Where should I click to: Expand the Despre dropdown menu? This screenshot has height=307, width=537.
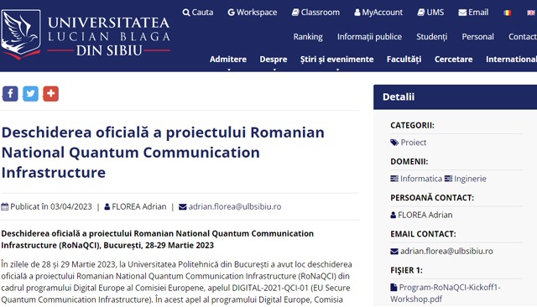click(x=274, y=60)
